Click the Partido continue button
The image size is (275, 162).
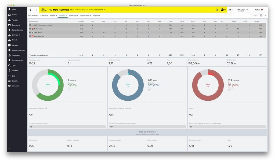coord(259,10)
